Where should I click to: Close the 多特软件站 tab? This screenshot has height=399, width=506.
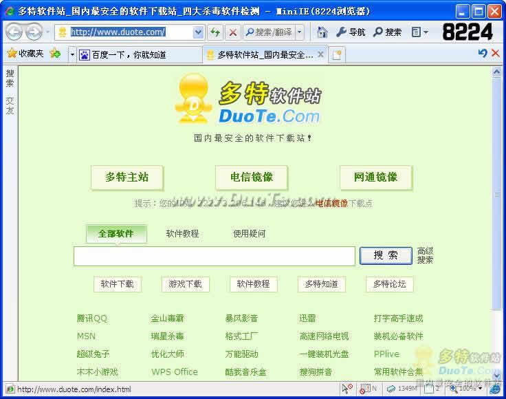pos(320,54)
